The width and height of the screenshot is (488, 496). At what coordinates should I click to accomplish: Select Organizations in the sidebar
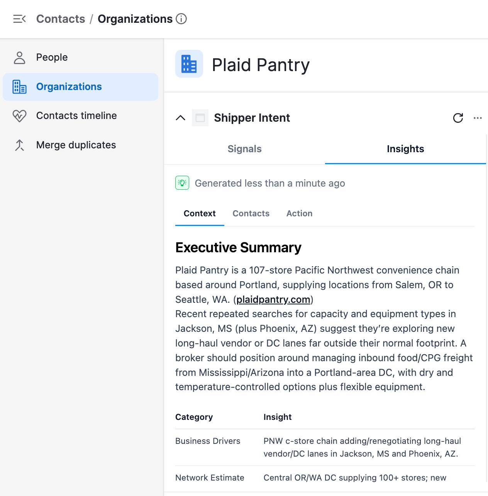(x=81, y=87)
